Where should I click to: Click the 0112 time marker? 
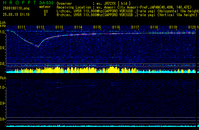pos(40,28)
